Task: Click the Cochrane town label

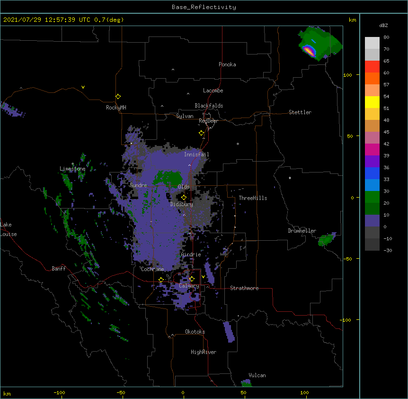Action: click(x=152, y=269)
